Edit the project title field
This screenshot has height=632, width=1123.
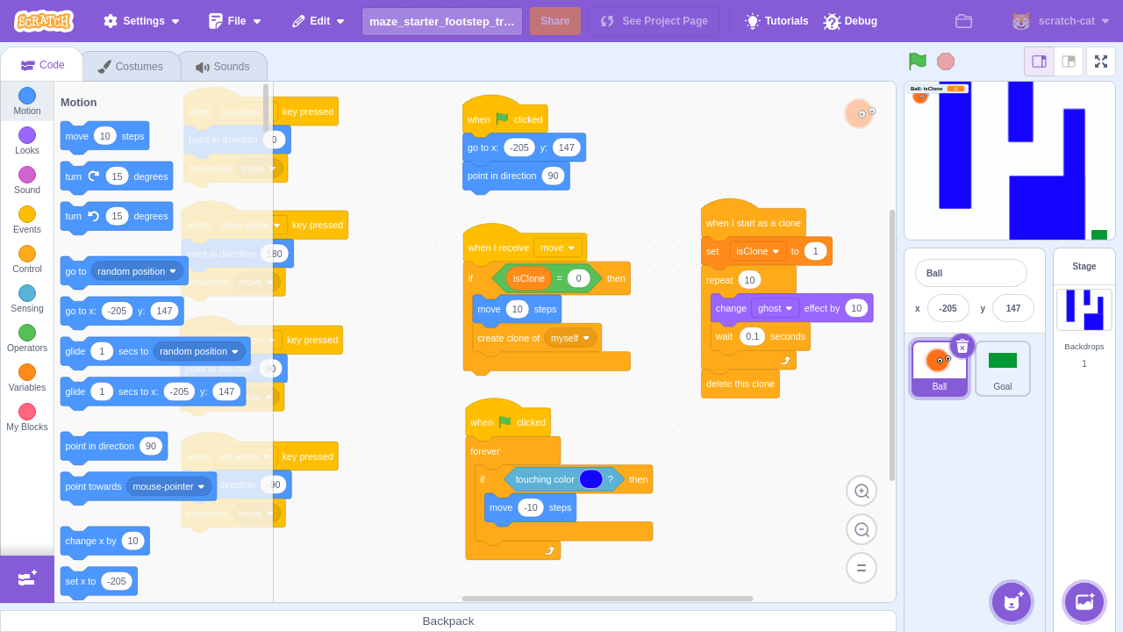442,21
